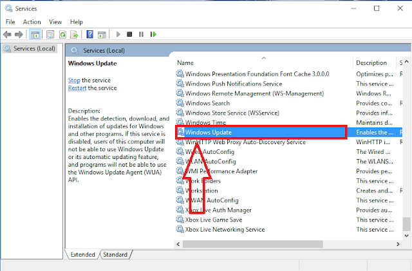Click the Forward arrow toolbar icon
The width and height of the screenshot is (412, 271).
19,34
